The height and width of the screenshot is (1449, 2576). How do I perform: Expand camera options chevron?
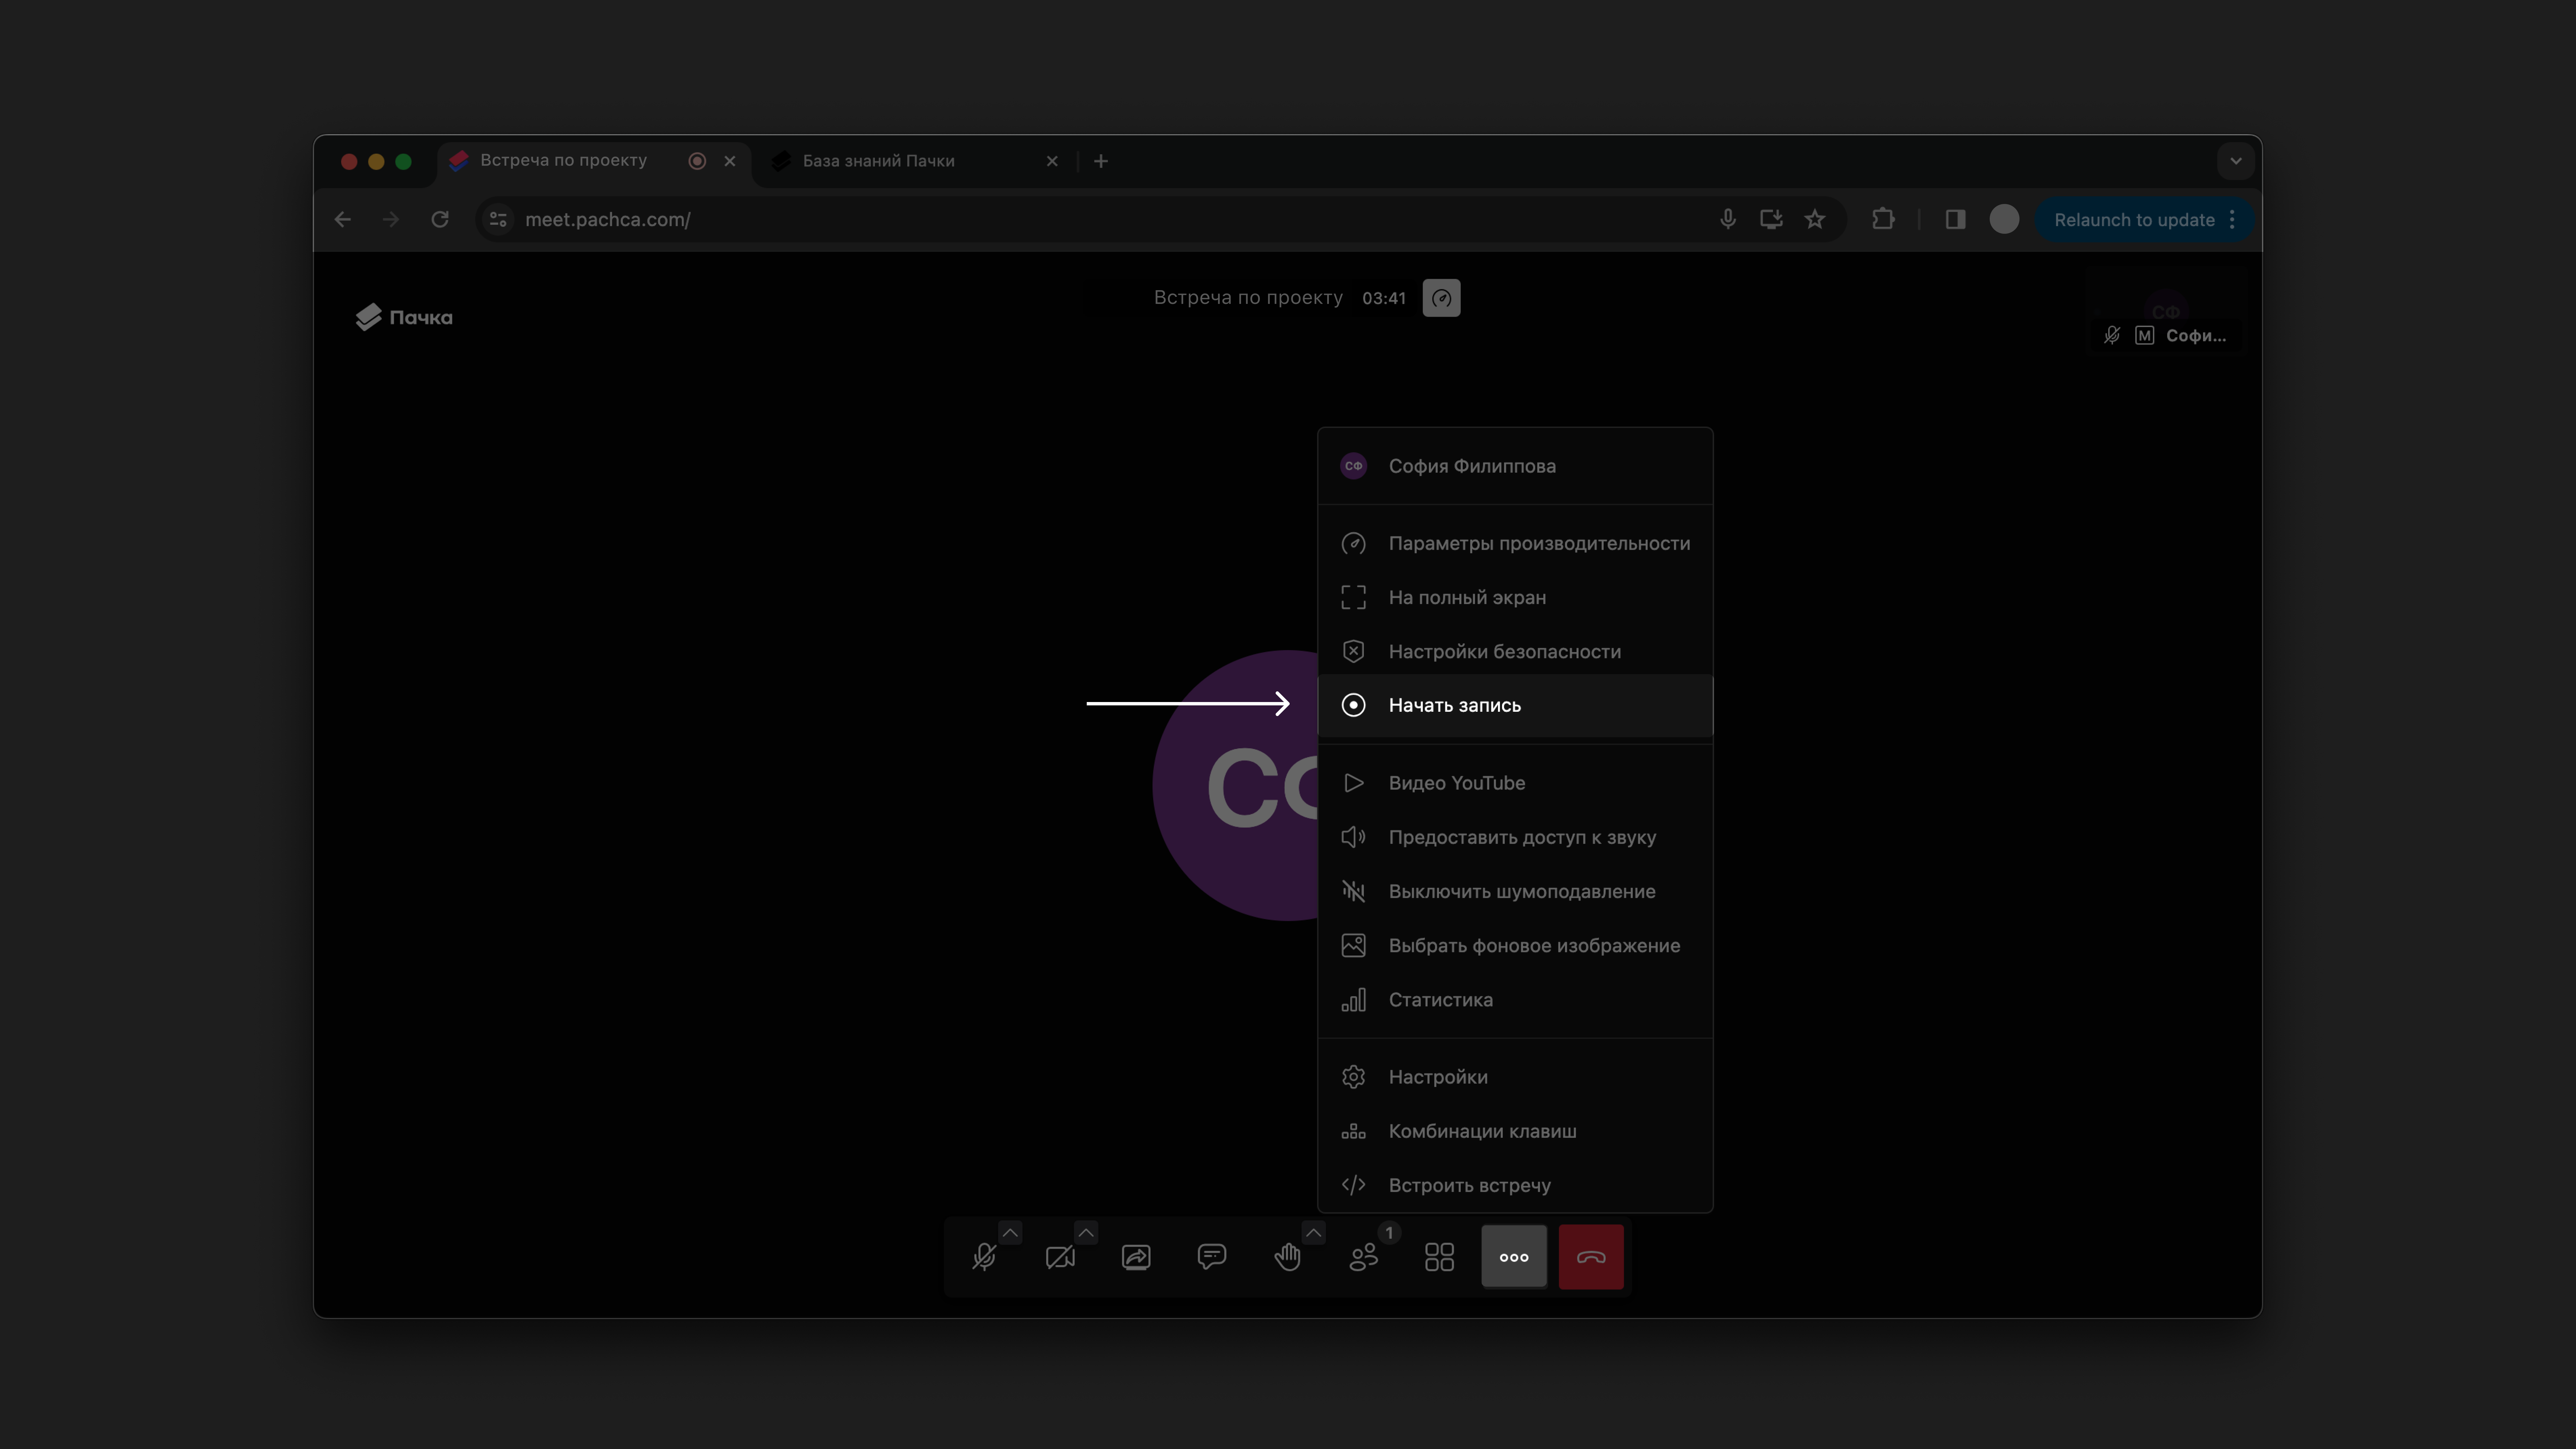1086,1233
